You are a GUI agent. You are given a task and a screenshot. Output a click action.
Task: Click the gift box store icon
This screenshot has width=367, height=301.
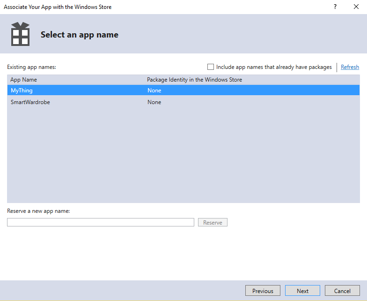pyautogui.click(x=20, y=34)
